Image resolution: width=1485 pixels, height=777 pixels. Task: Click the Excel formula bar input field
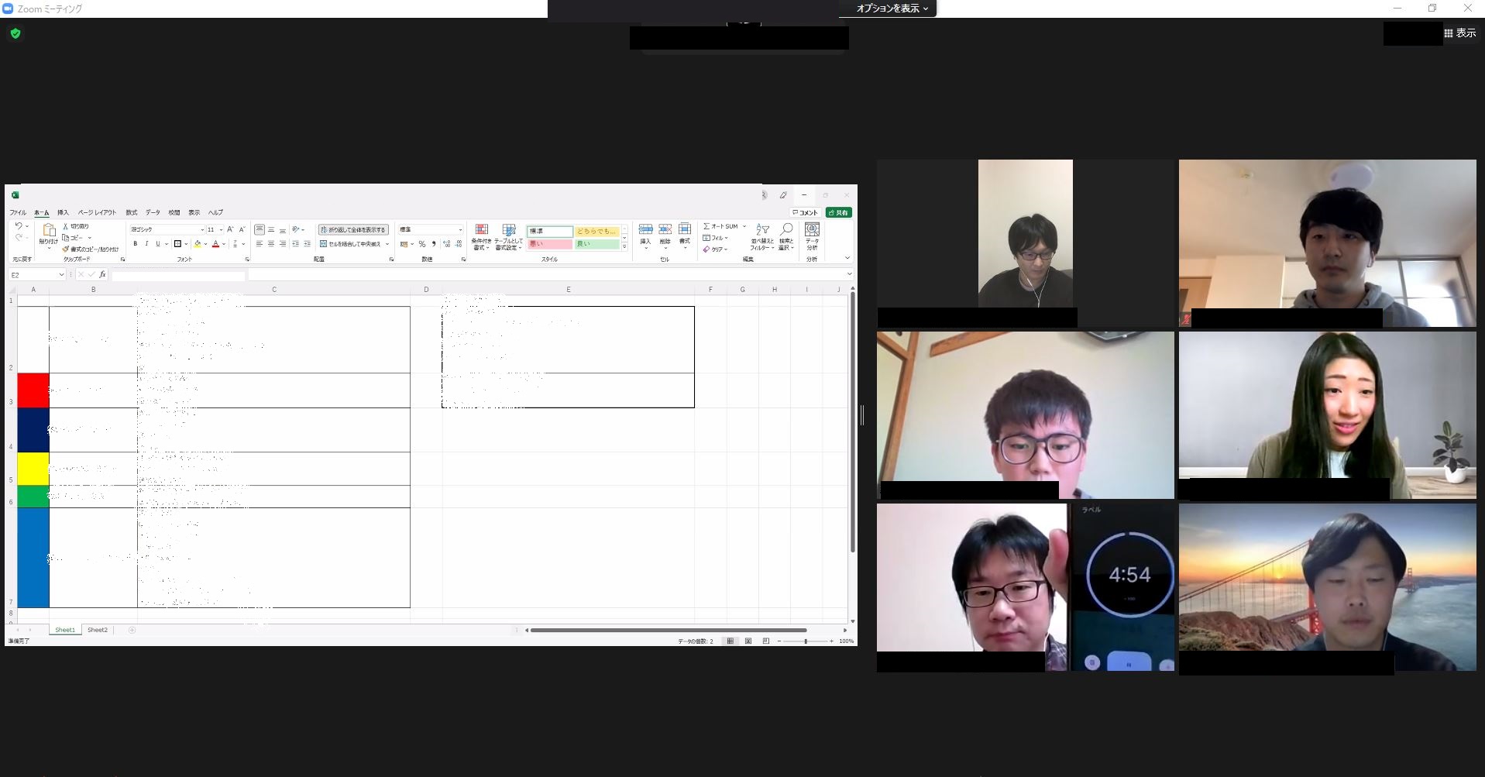tap(542, 275)
